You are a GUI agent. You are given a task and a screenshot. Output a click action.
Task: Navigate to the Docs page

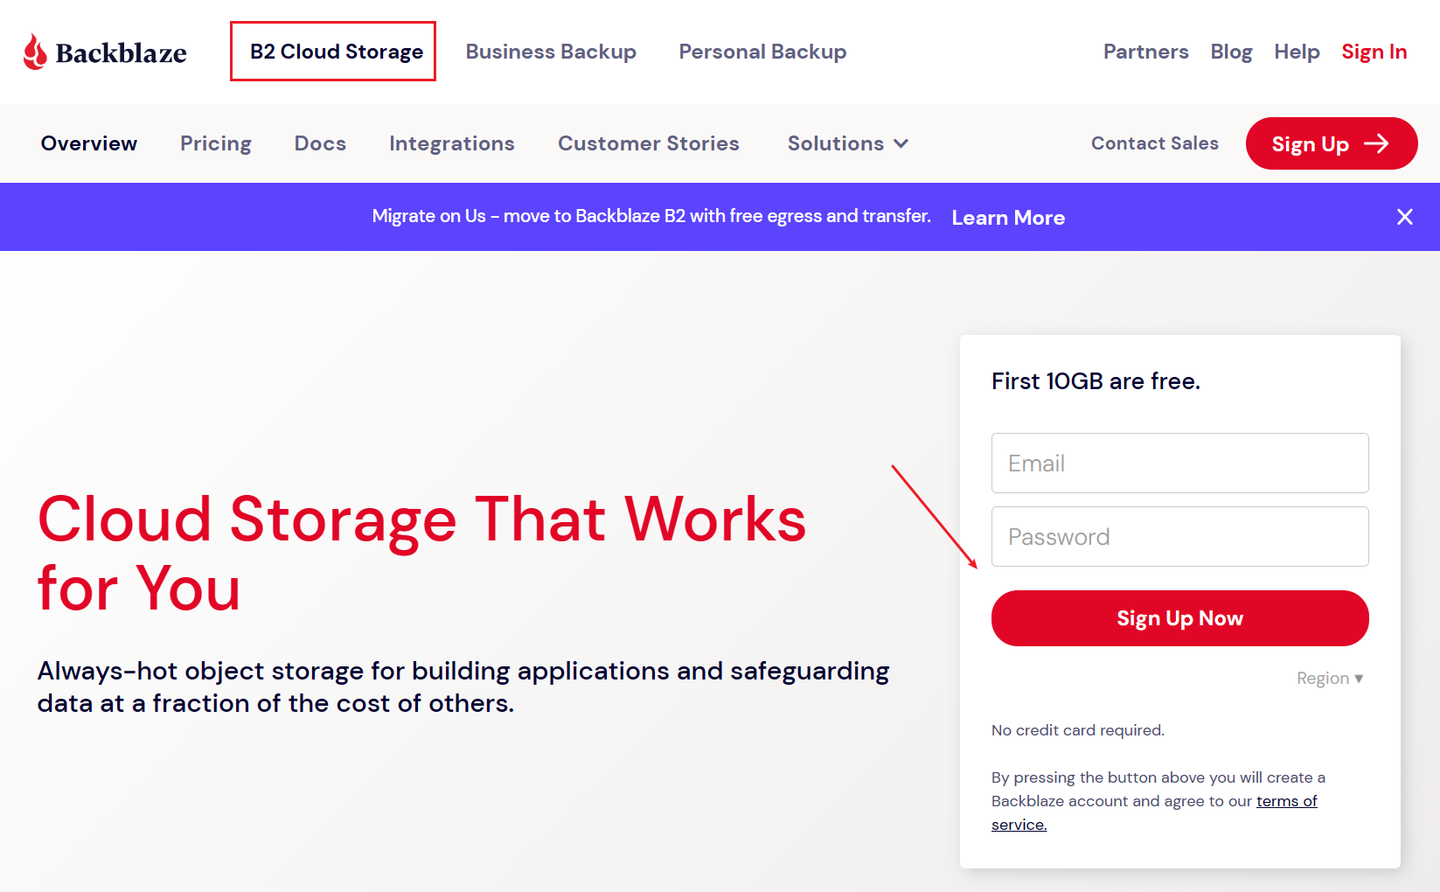tap(320, 143)
